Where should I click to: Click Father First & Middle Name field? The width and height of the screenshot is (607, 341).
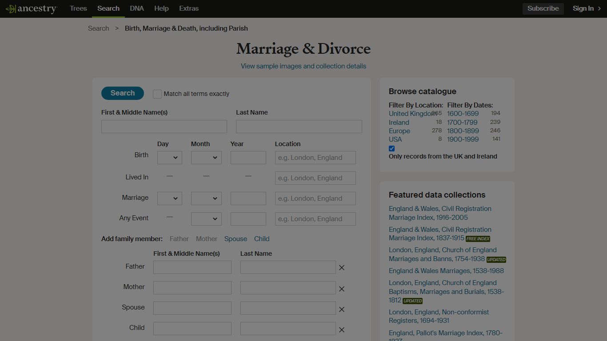pyautogui.click(x=192, y=267)
